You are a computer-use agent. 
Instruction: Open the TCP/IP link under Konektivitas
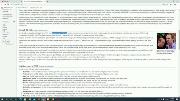(75, 91)
